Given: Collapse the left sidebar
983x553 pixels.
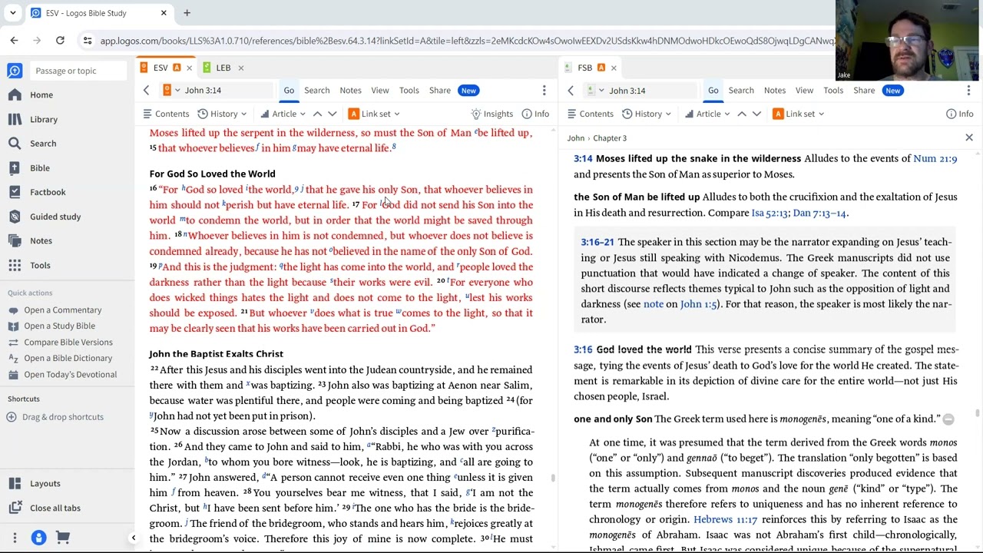Looking at the screenshot, I should [x=133, y=538].
